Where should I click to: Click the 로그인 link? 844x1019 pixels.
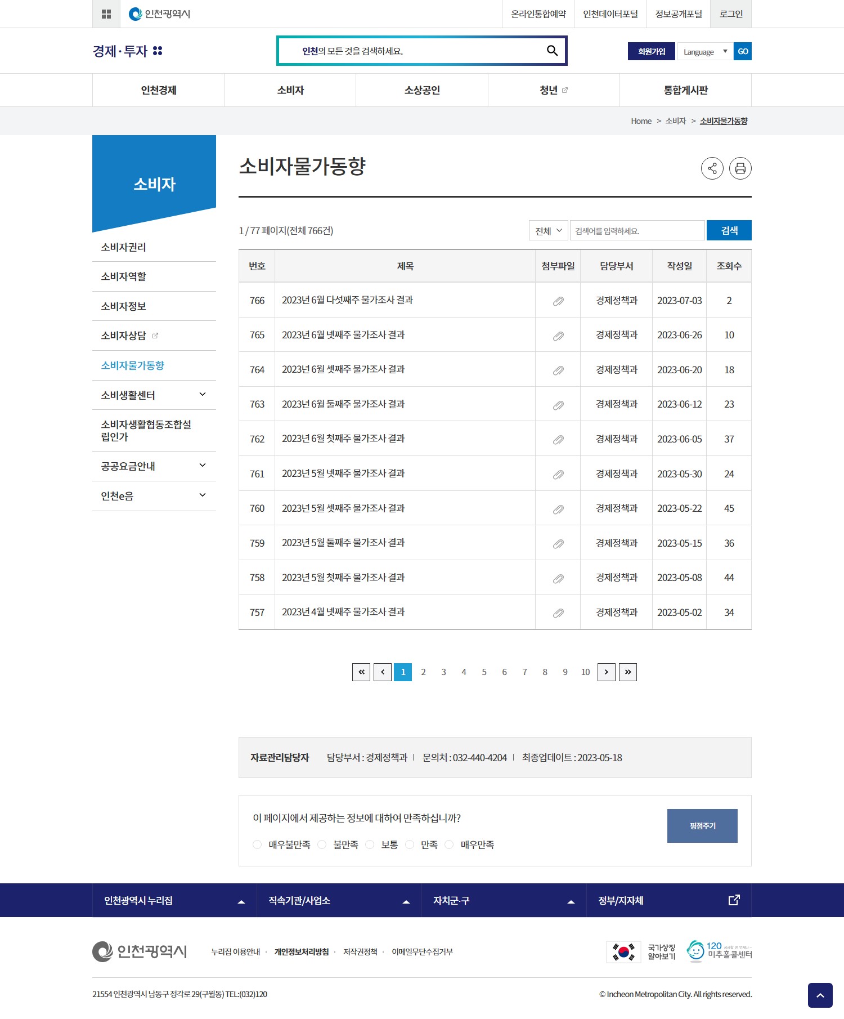point(731,14)
